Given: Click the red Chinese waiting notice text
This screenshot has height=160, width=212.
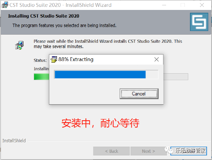Looking at the screenshot, I should (x=100, y=123).
